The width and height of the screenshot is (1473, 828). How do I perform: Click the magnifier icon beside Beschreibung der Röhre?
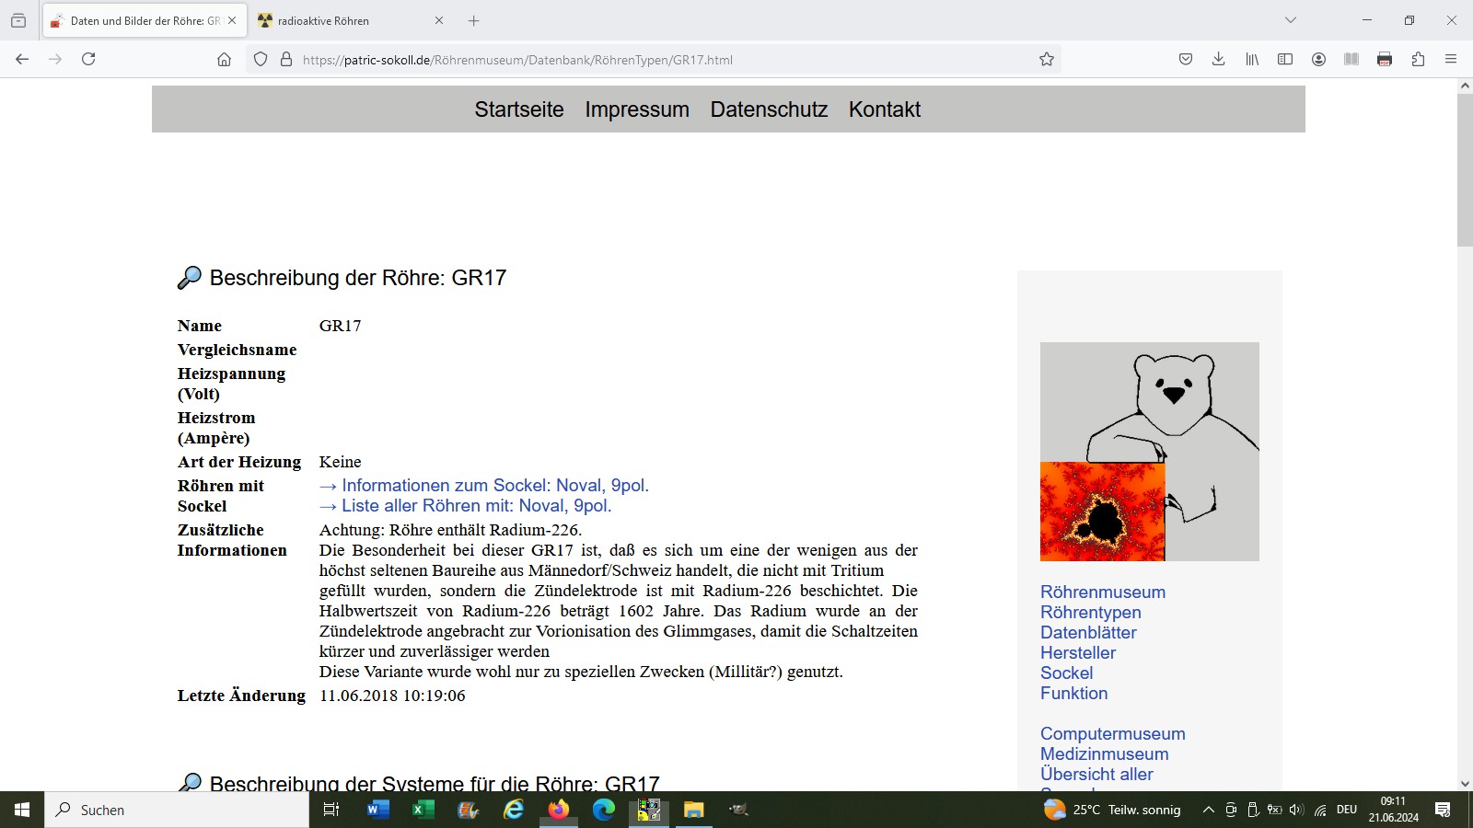tap(190, 278)
